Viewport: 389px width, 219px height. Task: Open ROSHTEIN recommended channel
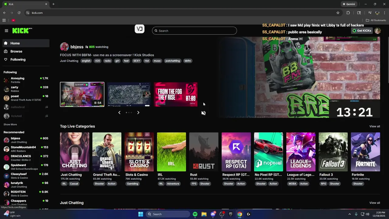click(x=26, y=193)
